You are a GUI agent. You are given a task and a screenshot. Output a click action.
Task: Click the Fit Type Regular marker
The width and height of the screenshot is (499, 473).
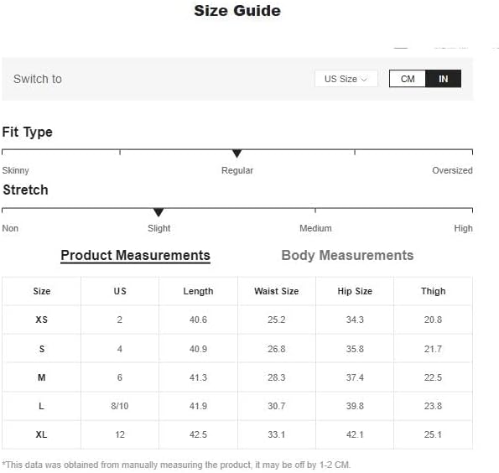[x=237, y=153]
